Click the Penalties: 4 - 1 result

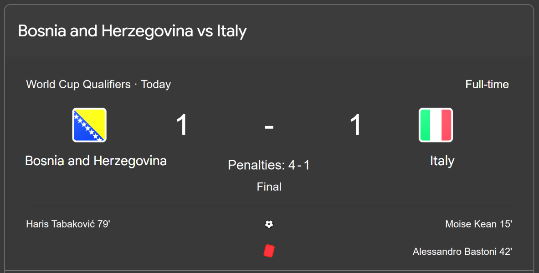coord(269,165)
